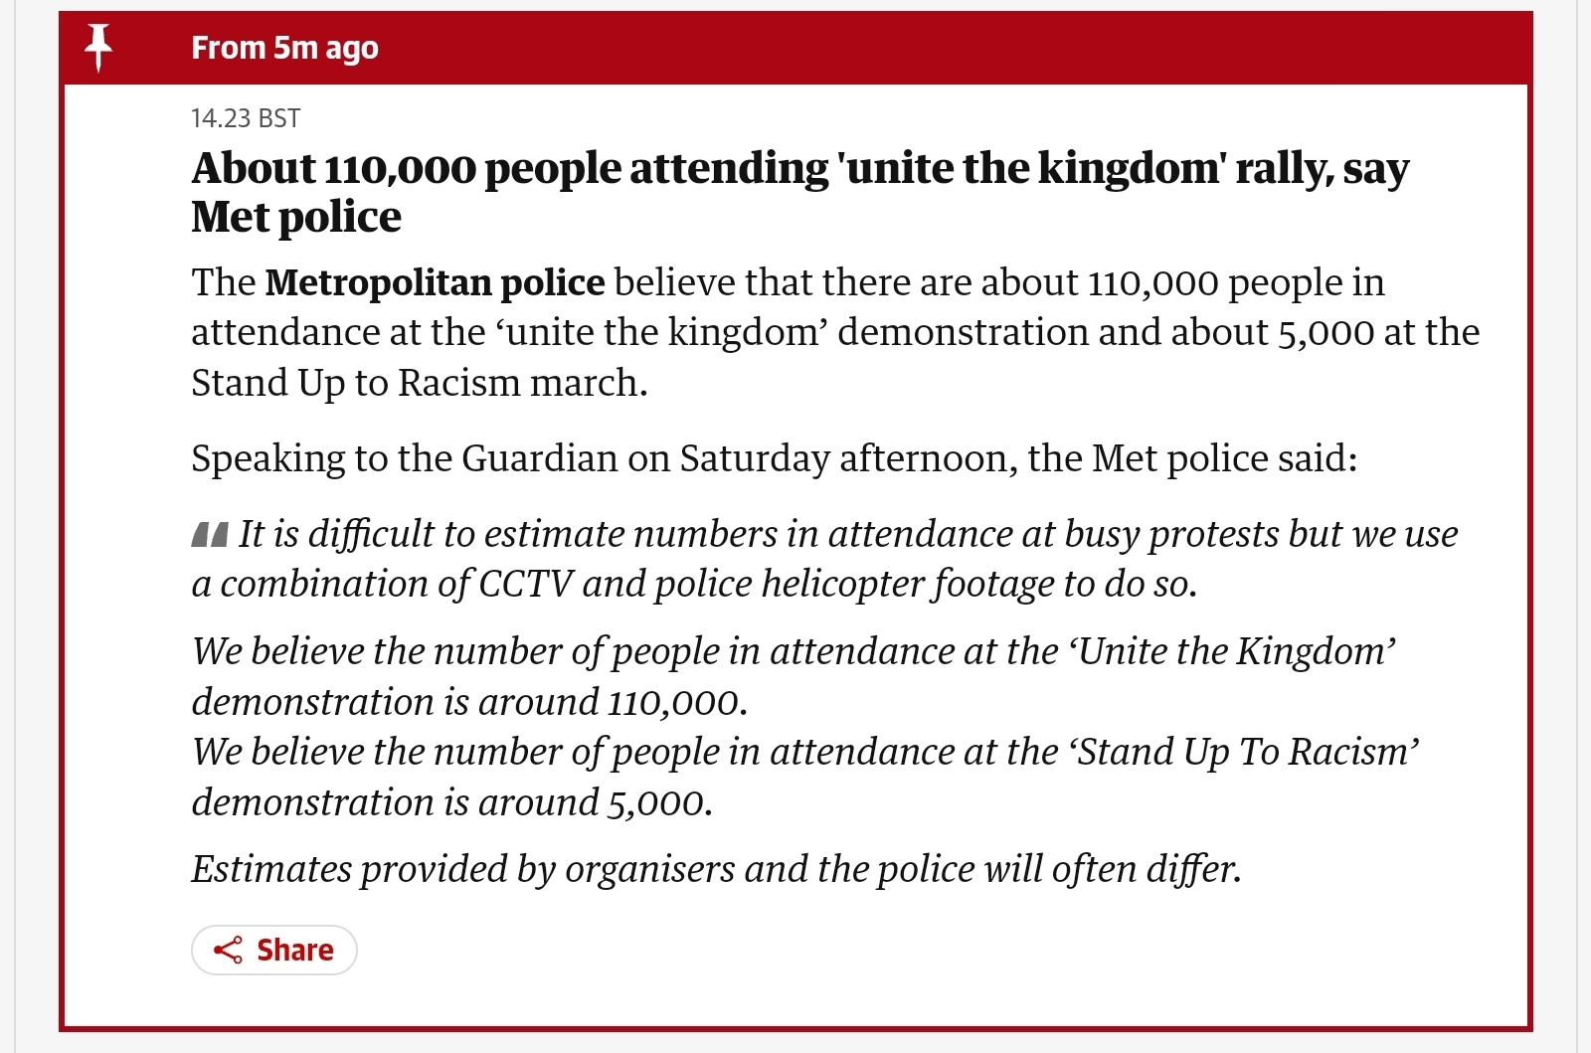The image size is (1591, 1053).
Task: Click the quoted line mentioning 'Unite the Kingdom'
Action: click(x=794, y=652)
